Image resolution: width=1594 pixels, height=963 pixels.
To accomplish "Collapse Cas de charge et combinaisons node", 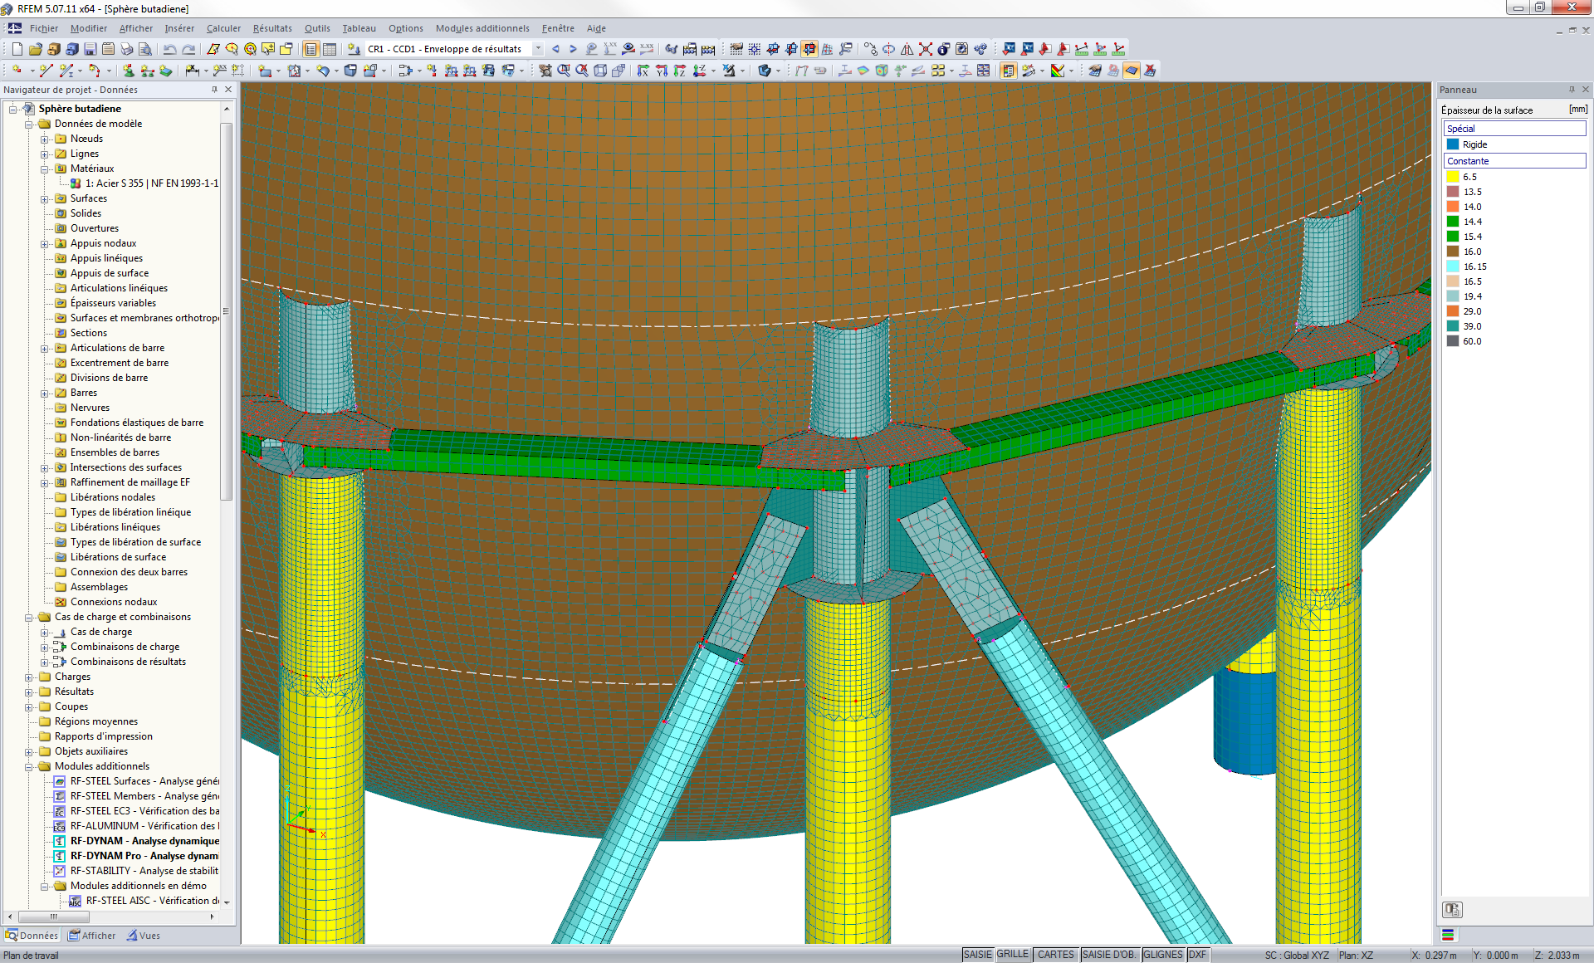I will [x=29, y=618].
